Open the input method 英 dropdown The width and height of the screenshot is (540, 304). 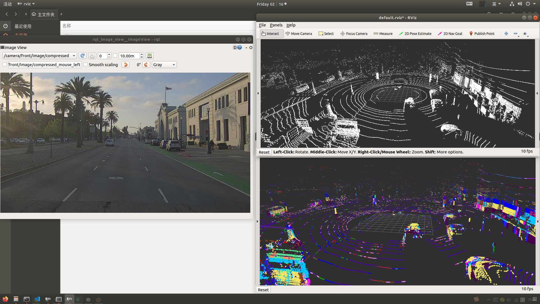496,4
